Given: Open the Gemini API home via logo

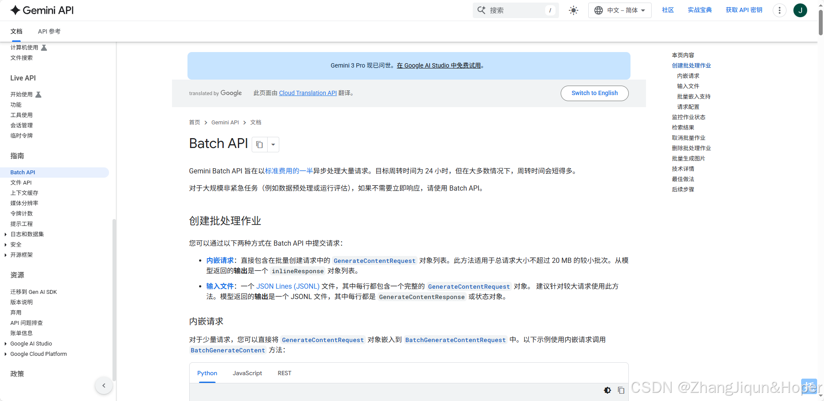Looking at the screenshot, I should pos(41,10).
